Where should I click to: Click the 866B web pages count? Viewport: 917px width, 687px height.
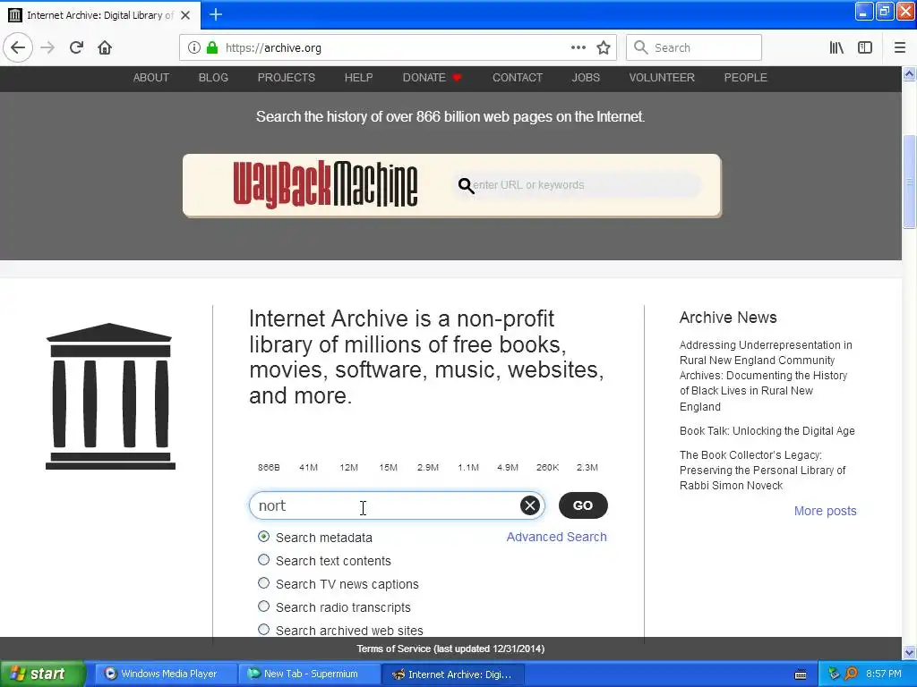[x=269, y=467]
